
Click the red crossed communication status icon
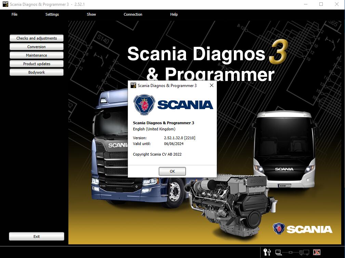[x=317, y=253]
